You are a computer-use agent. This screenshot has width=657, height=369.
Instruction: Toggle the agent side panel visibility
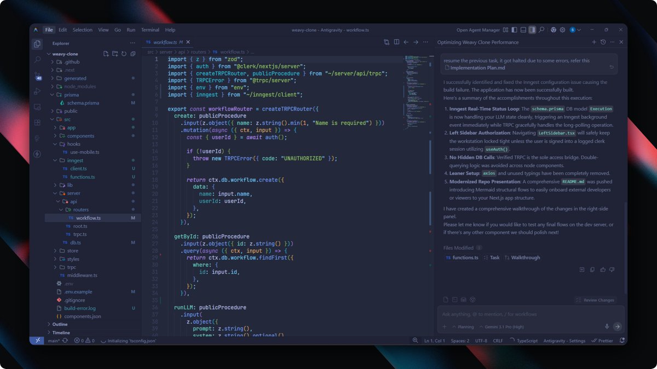(x=532, y=30)
